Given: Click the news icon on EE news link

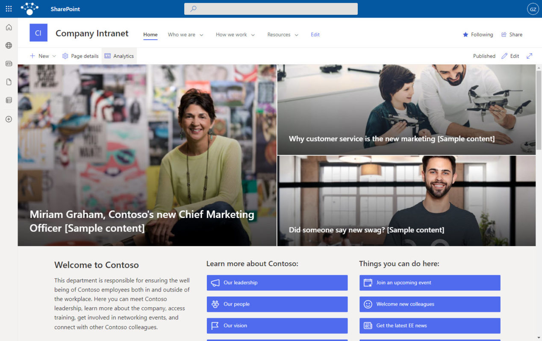Looking at the screenshot, I should [x=368, y=326].
